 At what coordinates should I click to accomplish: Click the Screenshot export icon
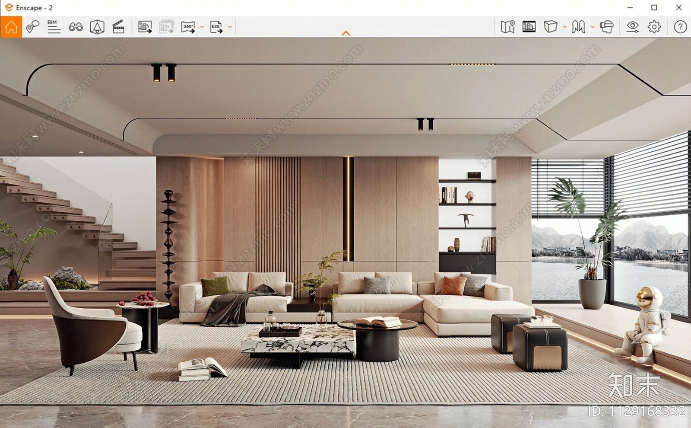(145, 27)
